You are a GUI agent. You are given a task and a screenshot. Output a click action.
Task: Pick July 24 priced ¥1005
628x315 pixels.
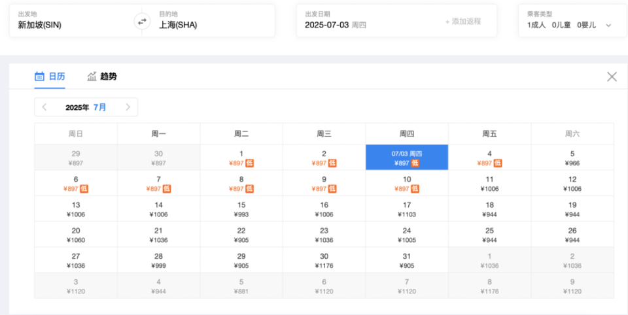[x=407, y=234]
